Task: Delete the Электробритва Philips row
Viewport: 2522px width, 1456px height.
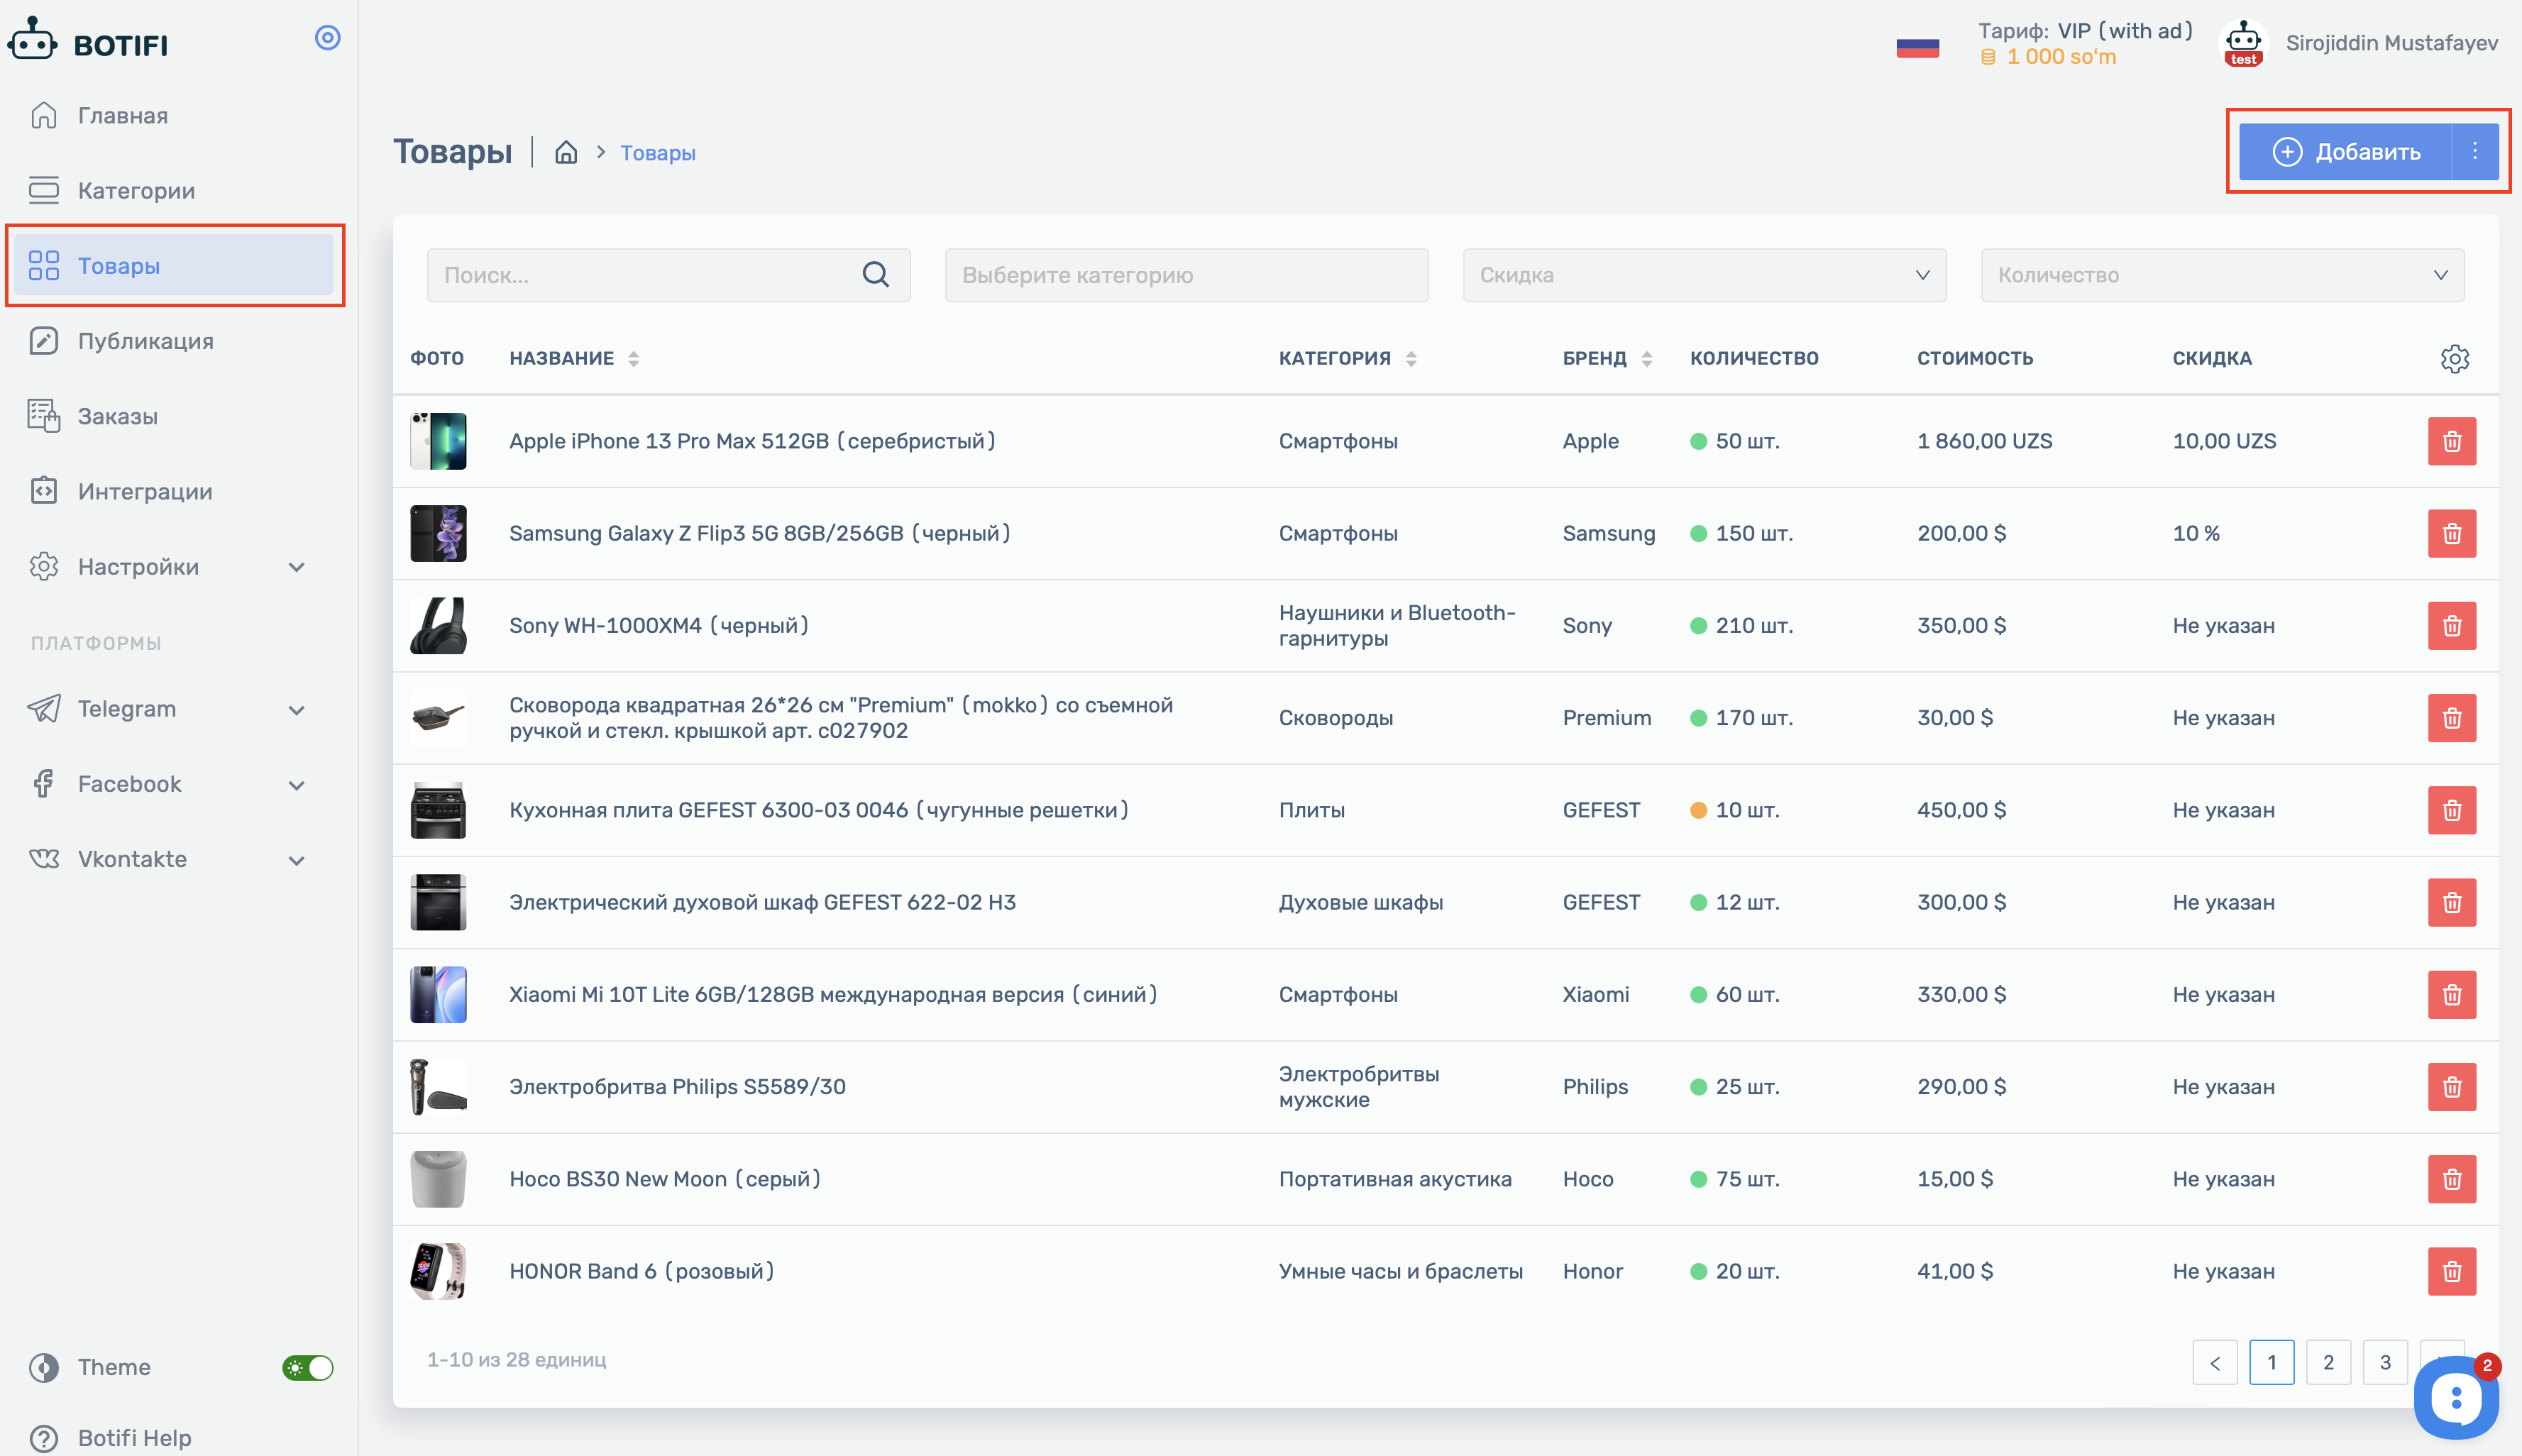Action: click(x=2451, y=1086)
